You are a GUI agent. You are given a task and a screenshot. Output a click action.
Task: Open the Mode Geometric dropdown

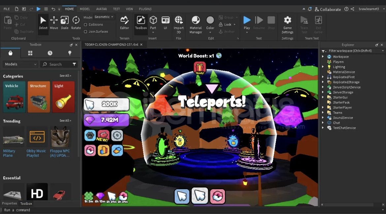pos(104,17)
